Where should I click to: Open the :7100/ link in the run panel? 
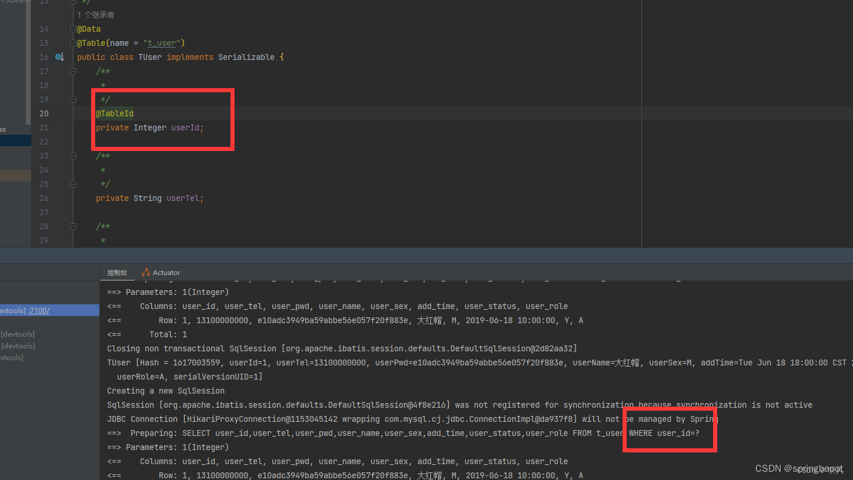click(x=38, y=310)
